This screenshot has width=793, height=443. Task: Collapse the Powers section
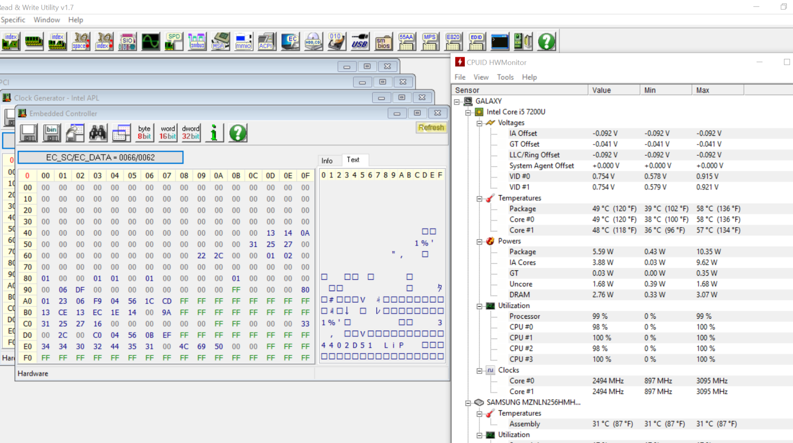[479, 241]
